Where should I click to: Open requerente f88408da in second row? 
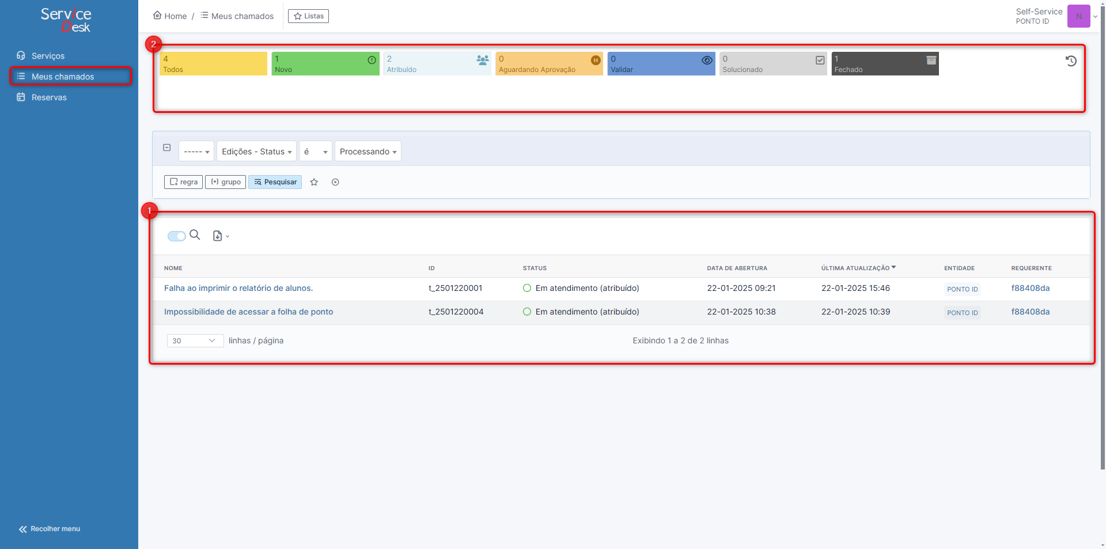click(x=1030, y=312)
